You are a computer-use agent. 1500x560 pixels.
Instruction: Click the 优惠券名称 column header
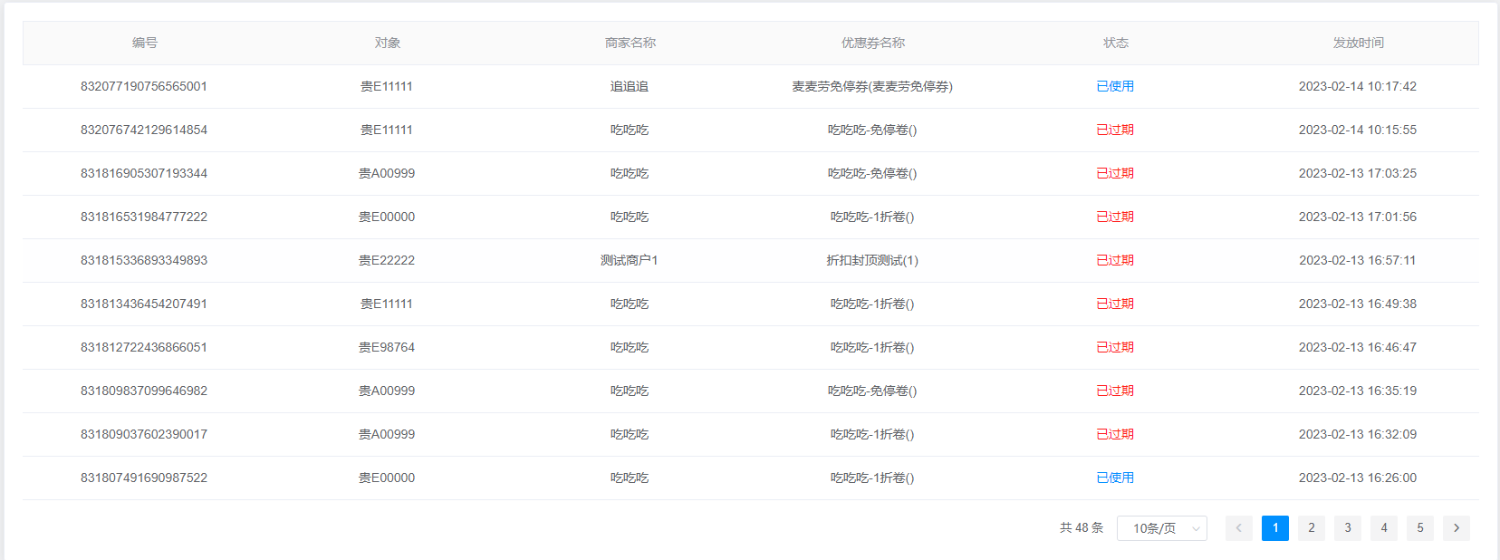click(x=872, y=43)
